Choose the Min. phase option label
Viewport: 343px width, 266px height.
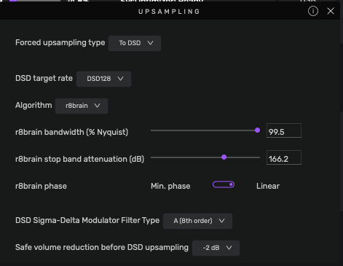pos(170,186)
